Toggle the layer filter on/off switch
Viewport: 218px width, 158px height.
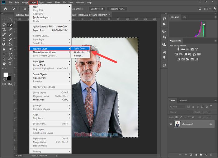pyautogui.click(x=211, y=106)
